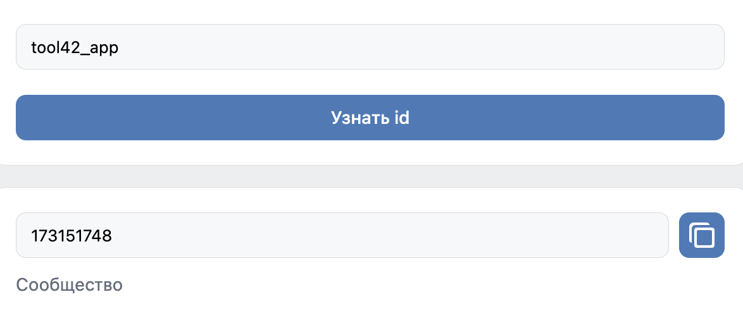Copy the result 173151748 to clipboard
This screenshot has width=743, height=311.
click(x=701, y=235)
